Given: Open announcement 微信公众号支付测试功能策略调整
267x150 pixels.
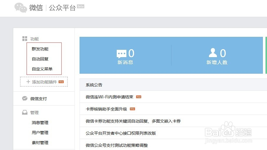Looking at the screenshot, I should (x=117, y=145).
